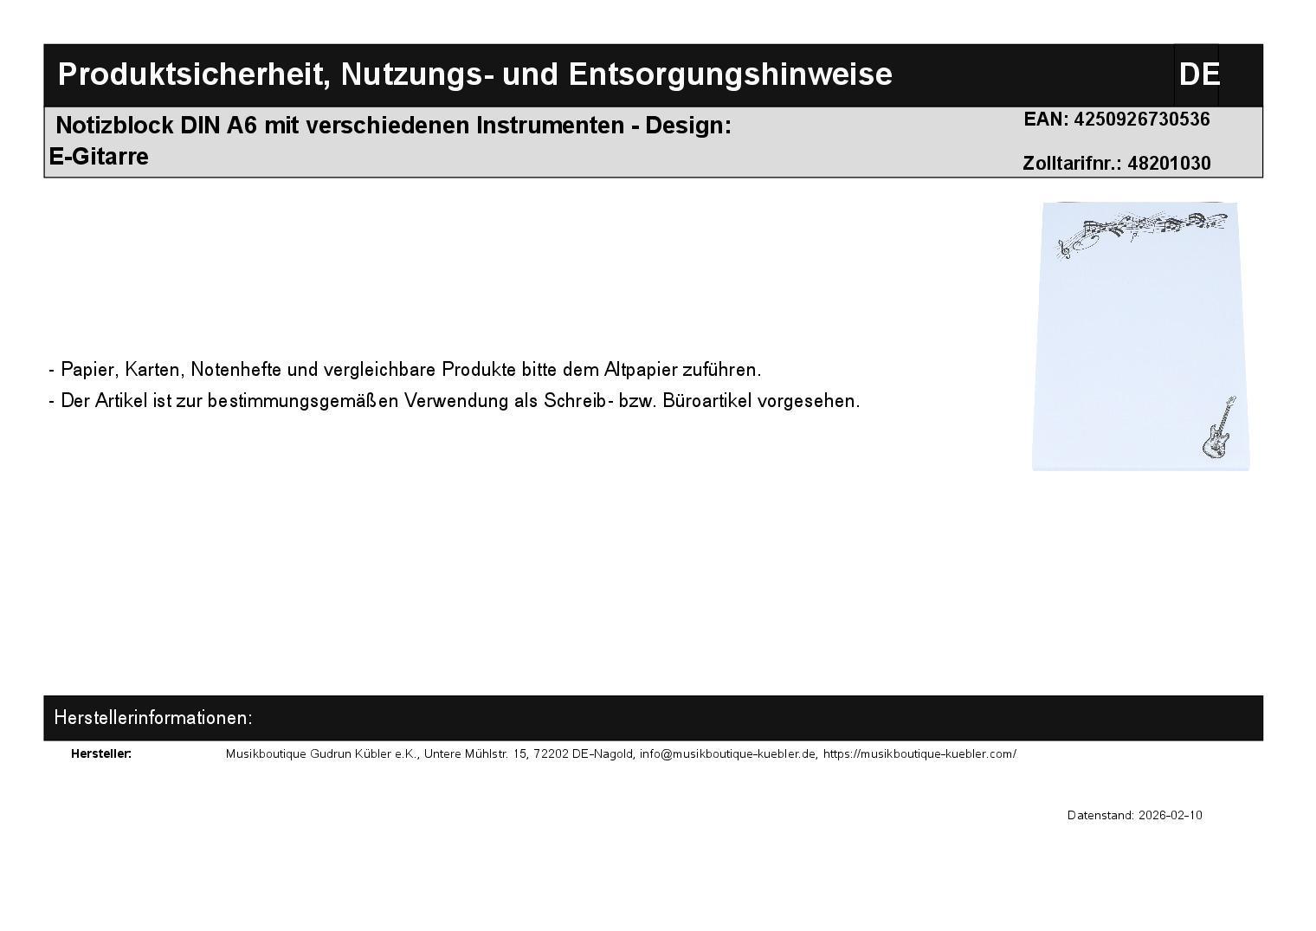
Task: Click the info@musikboutique-kuebler.de email address
Action: 728,754
